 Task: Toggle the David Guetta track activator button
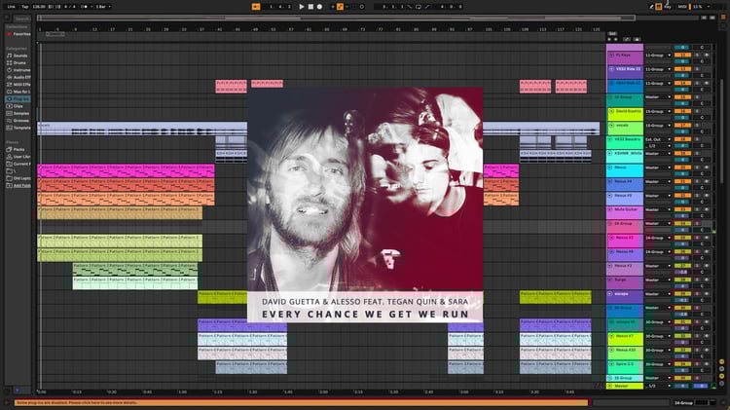click(x=682, y=111)
